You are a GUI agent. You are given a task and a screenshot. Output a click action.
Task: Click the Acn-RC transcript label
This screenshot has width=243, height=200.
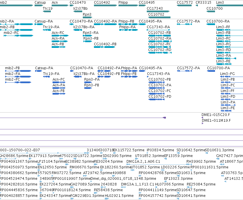[x=58, y=33]
